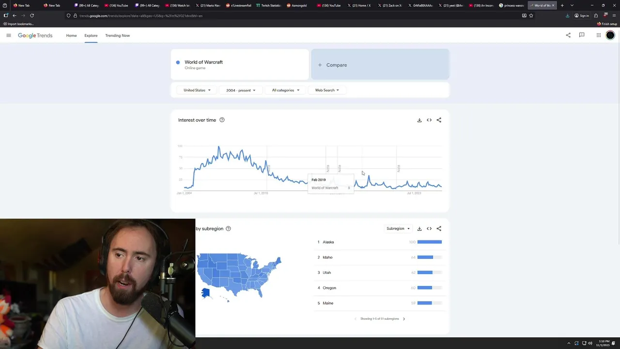Open the Web Search type dropdown
The image size is (620, 349).
tap(327, 90)
